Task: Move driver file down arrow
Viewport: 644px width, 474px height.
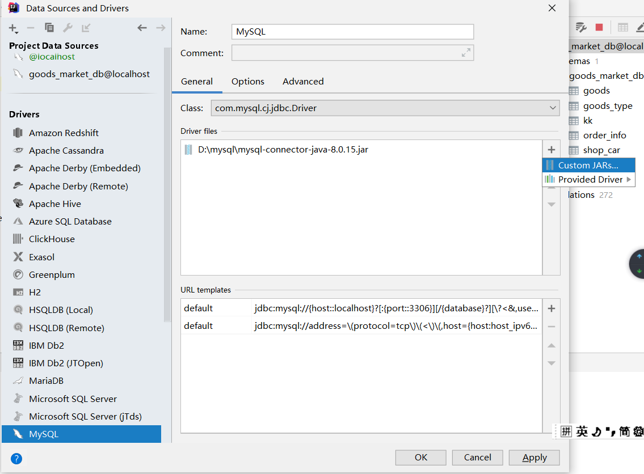Action: (x=552, y=204)
